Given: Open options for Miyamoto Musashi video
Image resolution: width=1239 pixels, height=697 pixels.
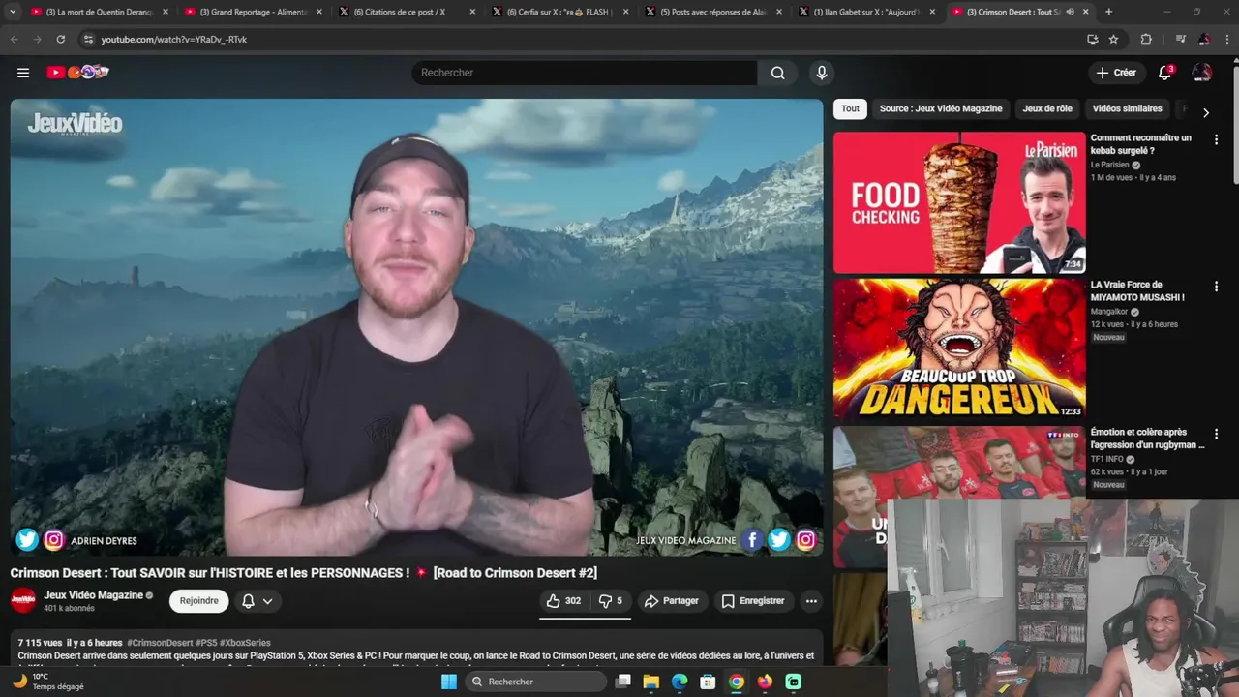Looking at the screenshot, I should tap(1216, 287).
